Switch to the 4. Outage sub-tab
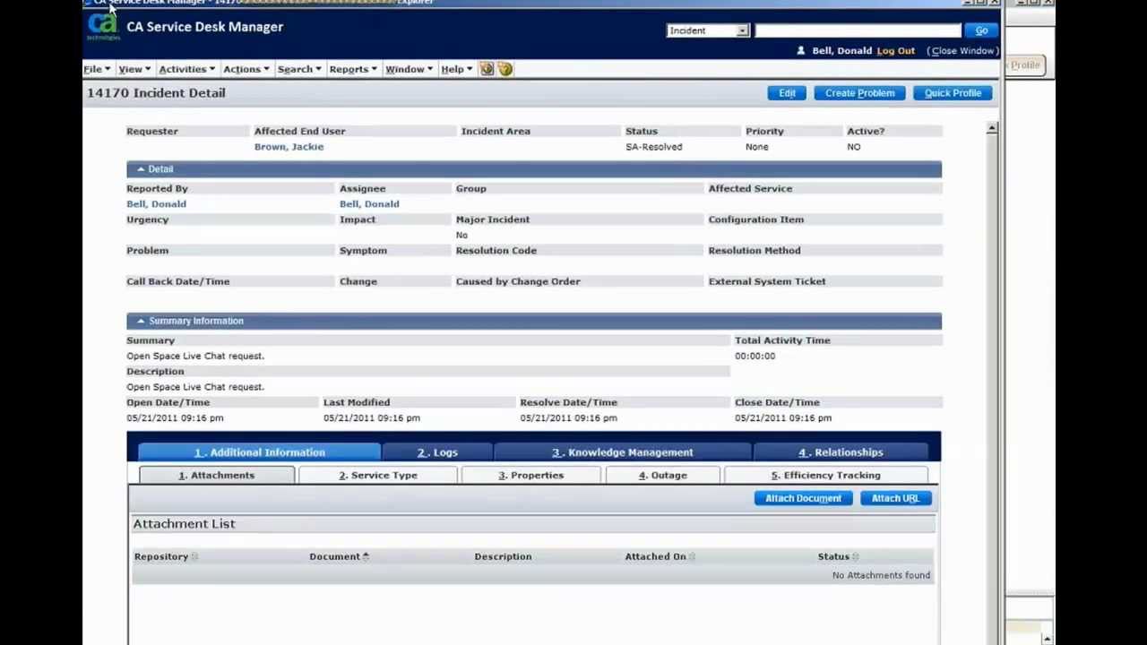The width and height of the screenshot is (1147, 645). 663,475
